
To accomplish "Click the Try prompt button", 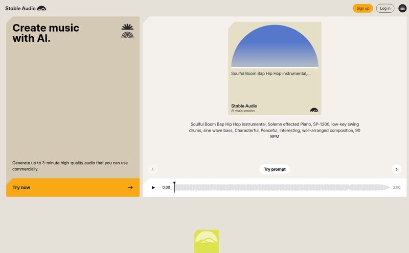I will pyautogui.click(x=275, y=169).
